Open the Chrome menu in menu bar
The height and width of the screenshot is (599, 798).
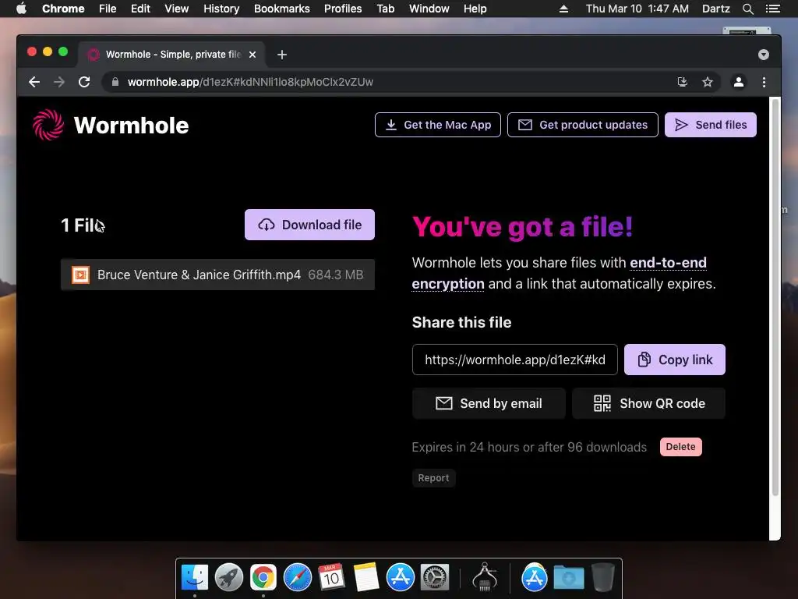[63, 9]
